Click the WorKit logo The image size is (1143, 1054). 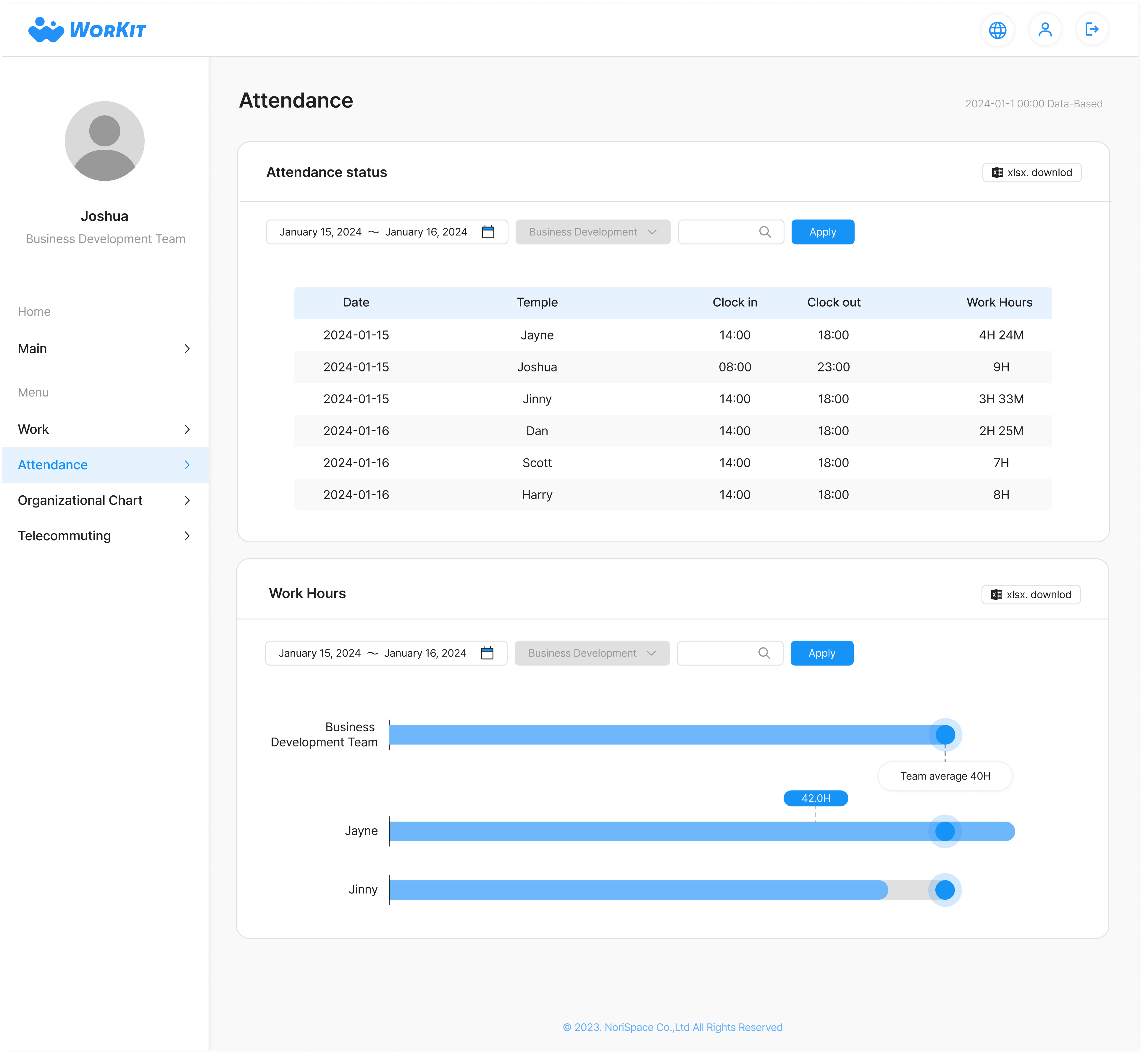click(87, 30)
